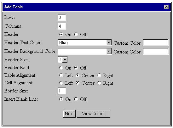Set Cell Alignment to Right
The height and width of the screenshot is (128, 173).
(99, 83)
